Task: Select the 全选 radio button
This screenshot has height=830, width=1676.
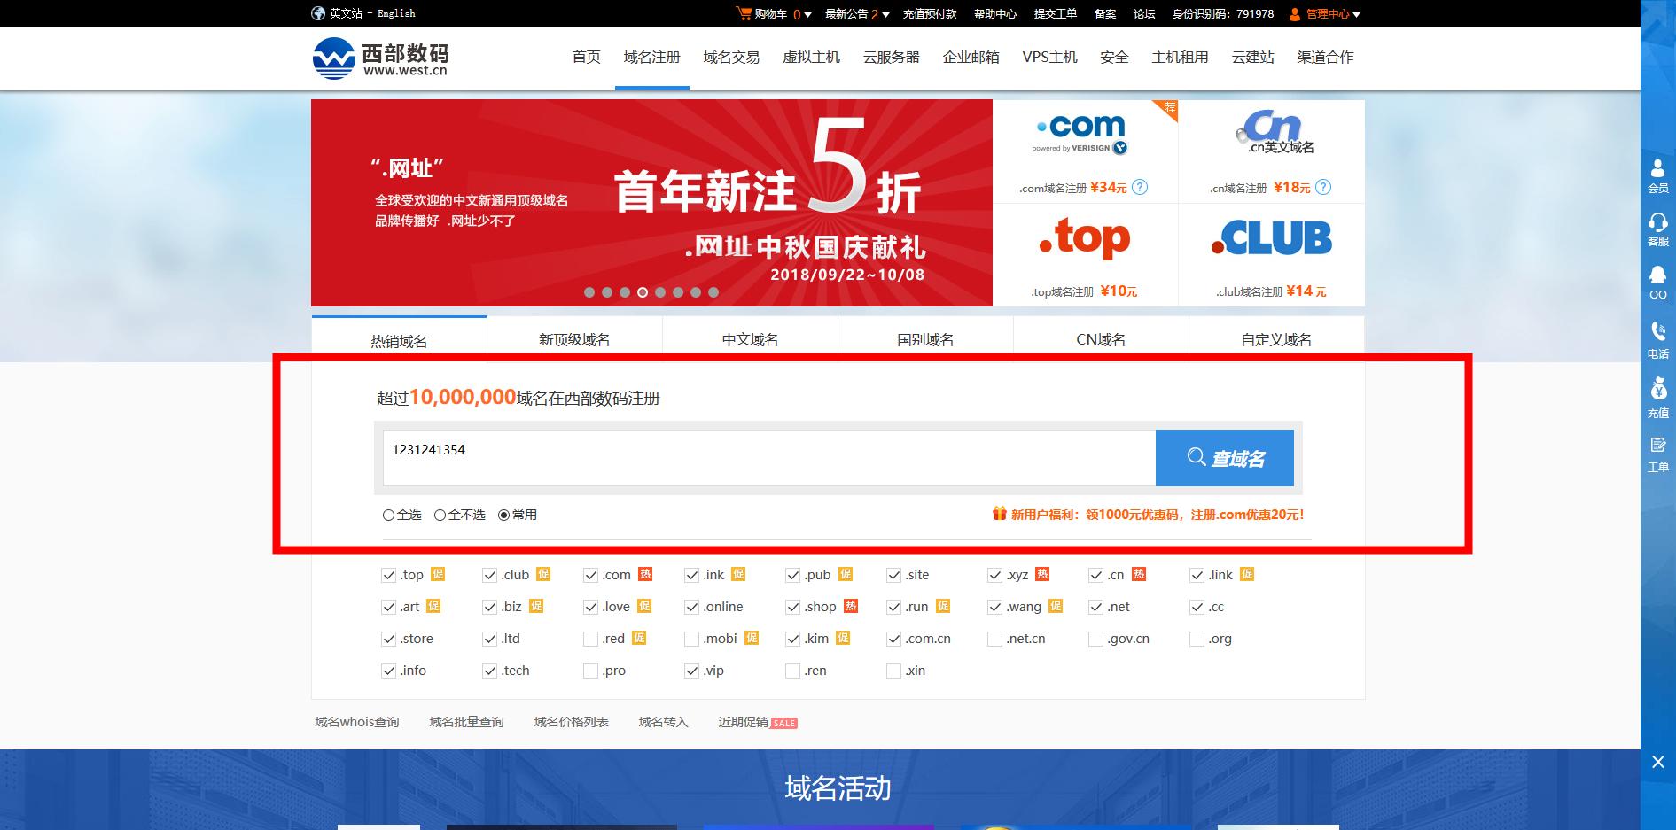Action: (387, 515)
